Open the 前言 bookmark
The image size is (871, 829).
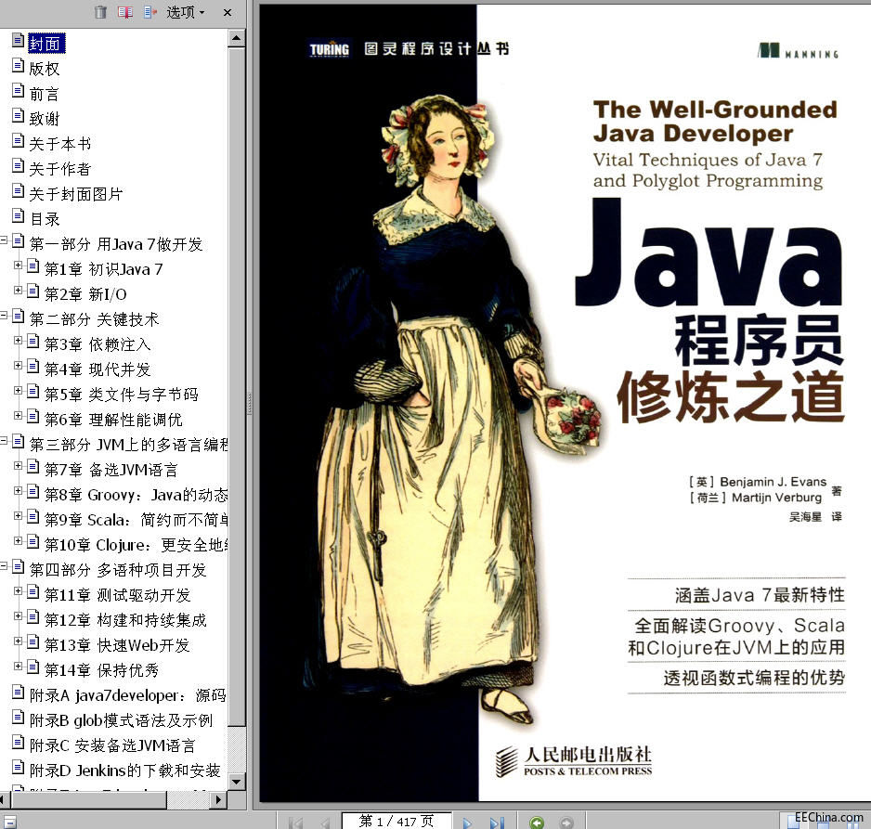44,93
